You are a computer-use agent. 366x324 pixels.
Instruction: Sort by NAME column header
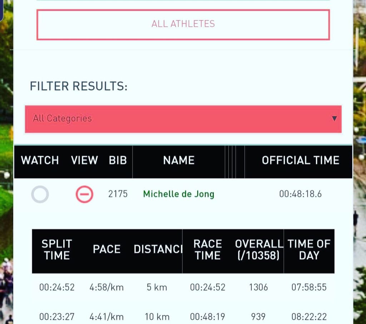[x=179, y=160]
